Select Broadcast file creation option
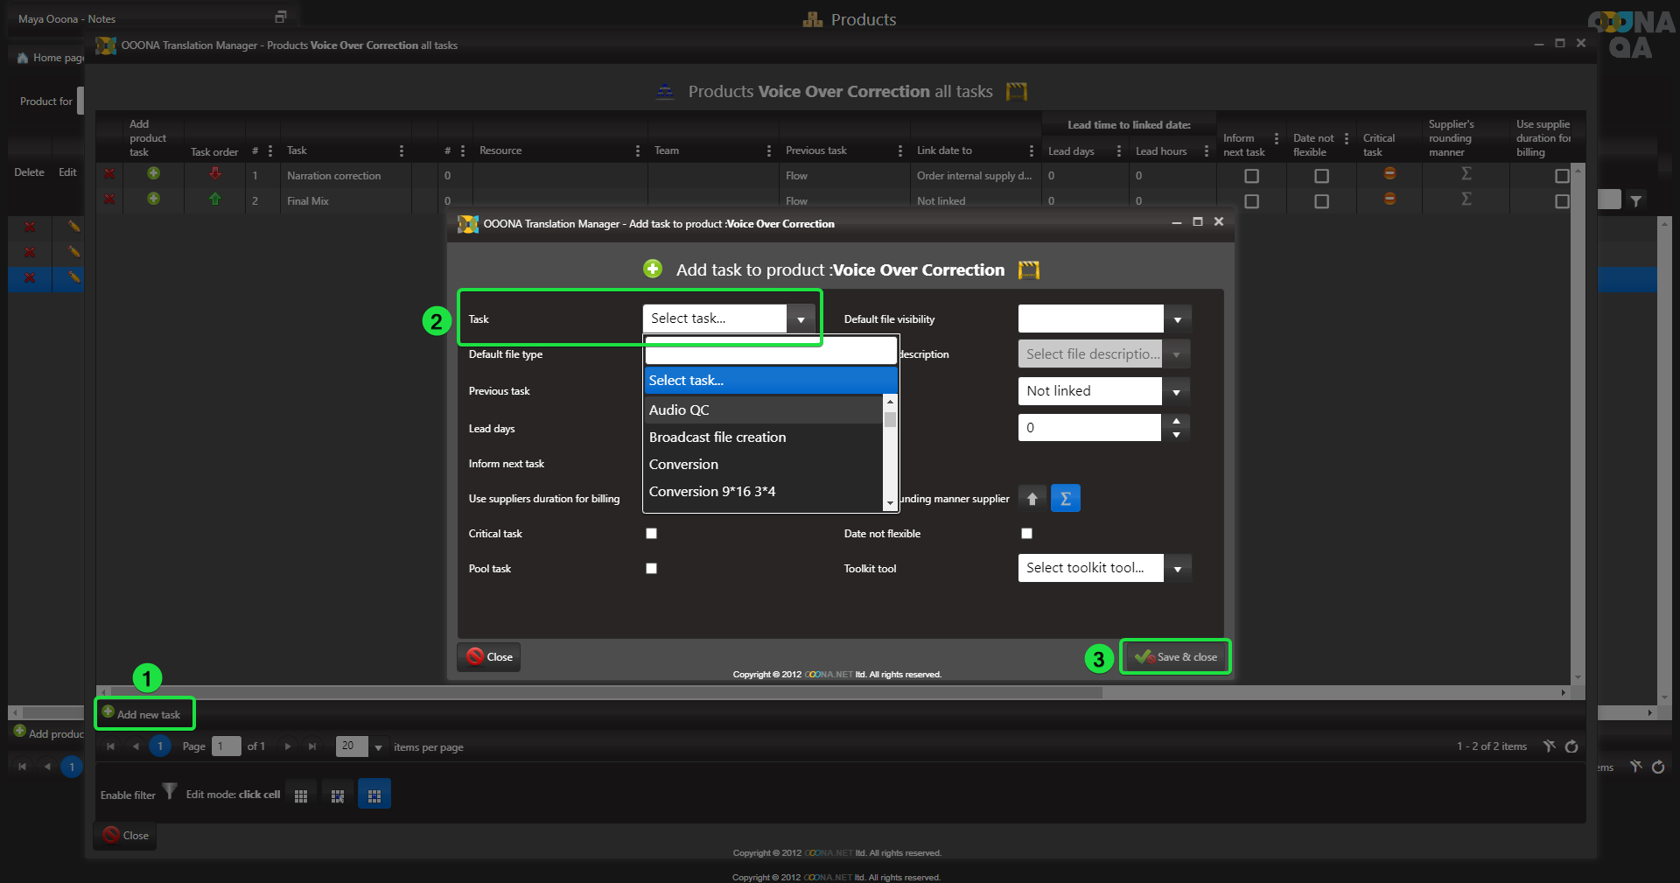 [x=717, y=438]
